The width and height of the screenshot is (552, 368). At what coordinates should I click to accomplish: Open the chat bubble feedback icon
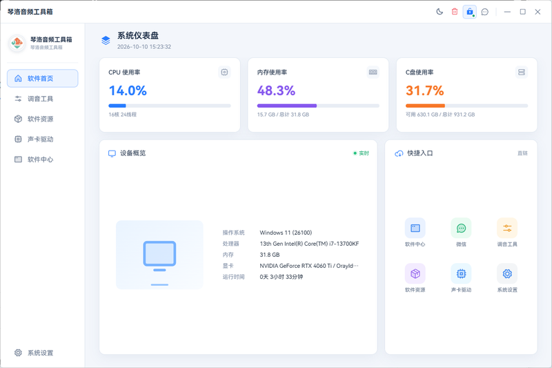[x=485, y=12]
